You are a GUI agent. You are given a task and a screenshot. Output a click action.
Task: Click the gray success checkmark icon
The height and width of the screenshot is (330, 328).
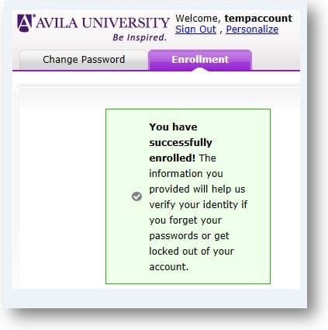tap(136, 196)
